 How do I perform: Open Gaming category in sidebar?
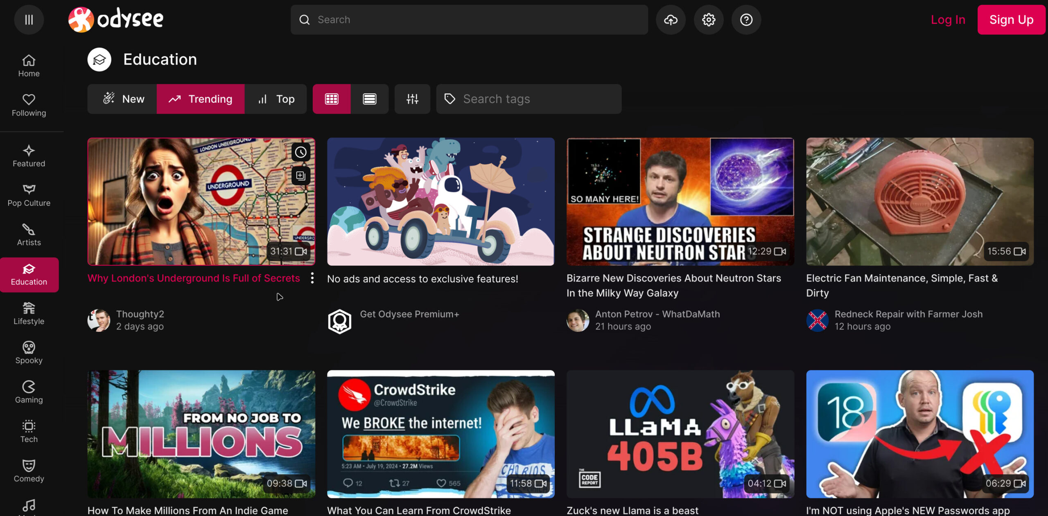click(x=29, y=392)
